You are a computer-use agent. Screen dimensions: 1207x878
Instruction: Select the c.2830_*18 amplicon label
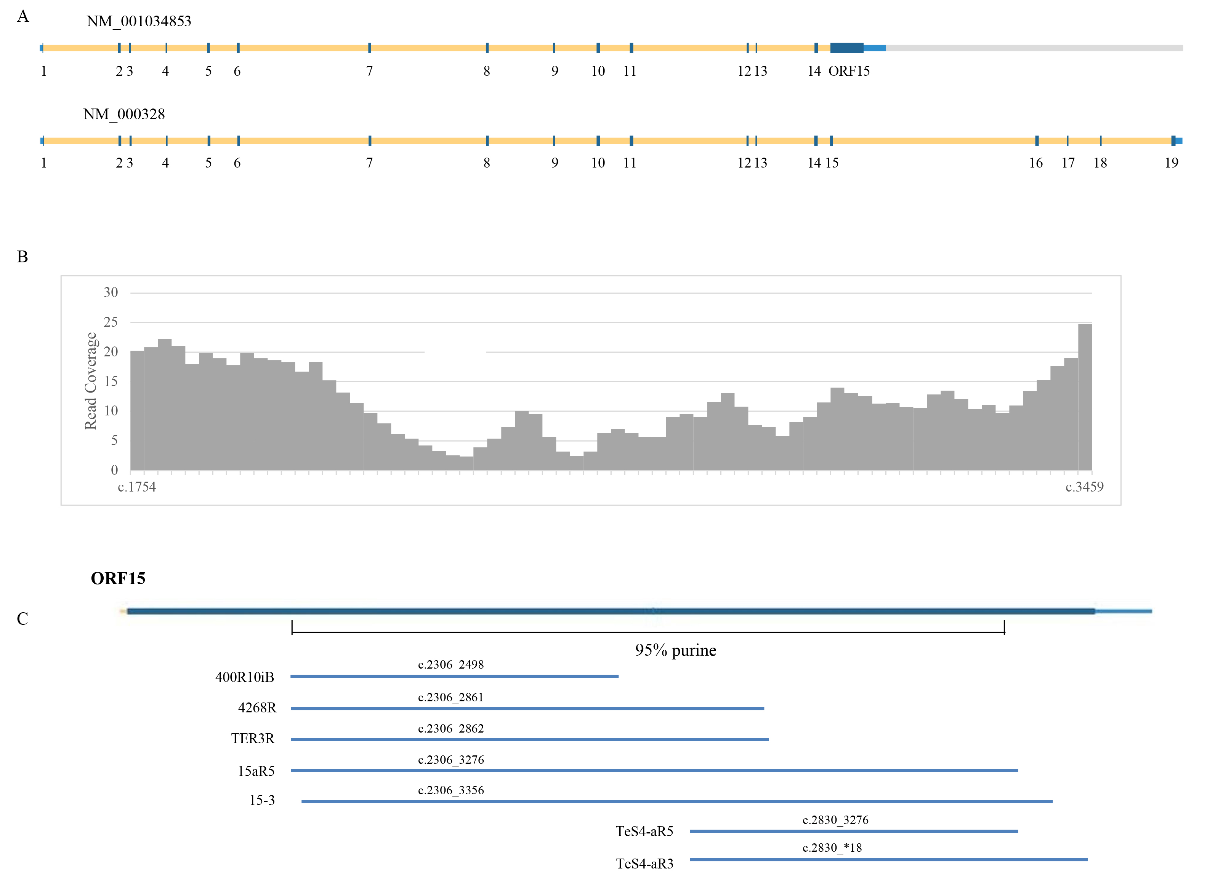(x=832, y=848)
